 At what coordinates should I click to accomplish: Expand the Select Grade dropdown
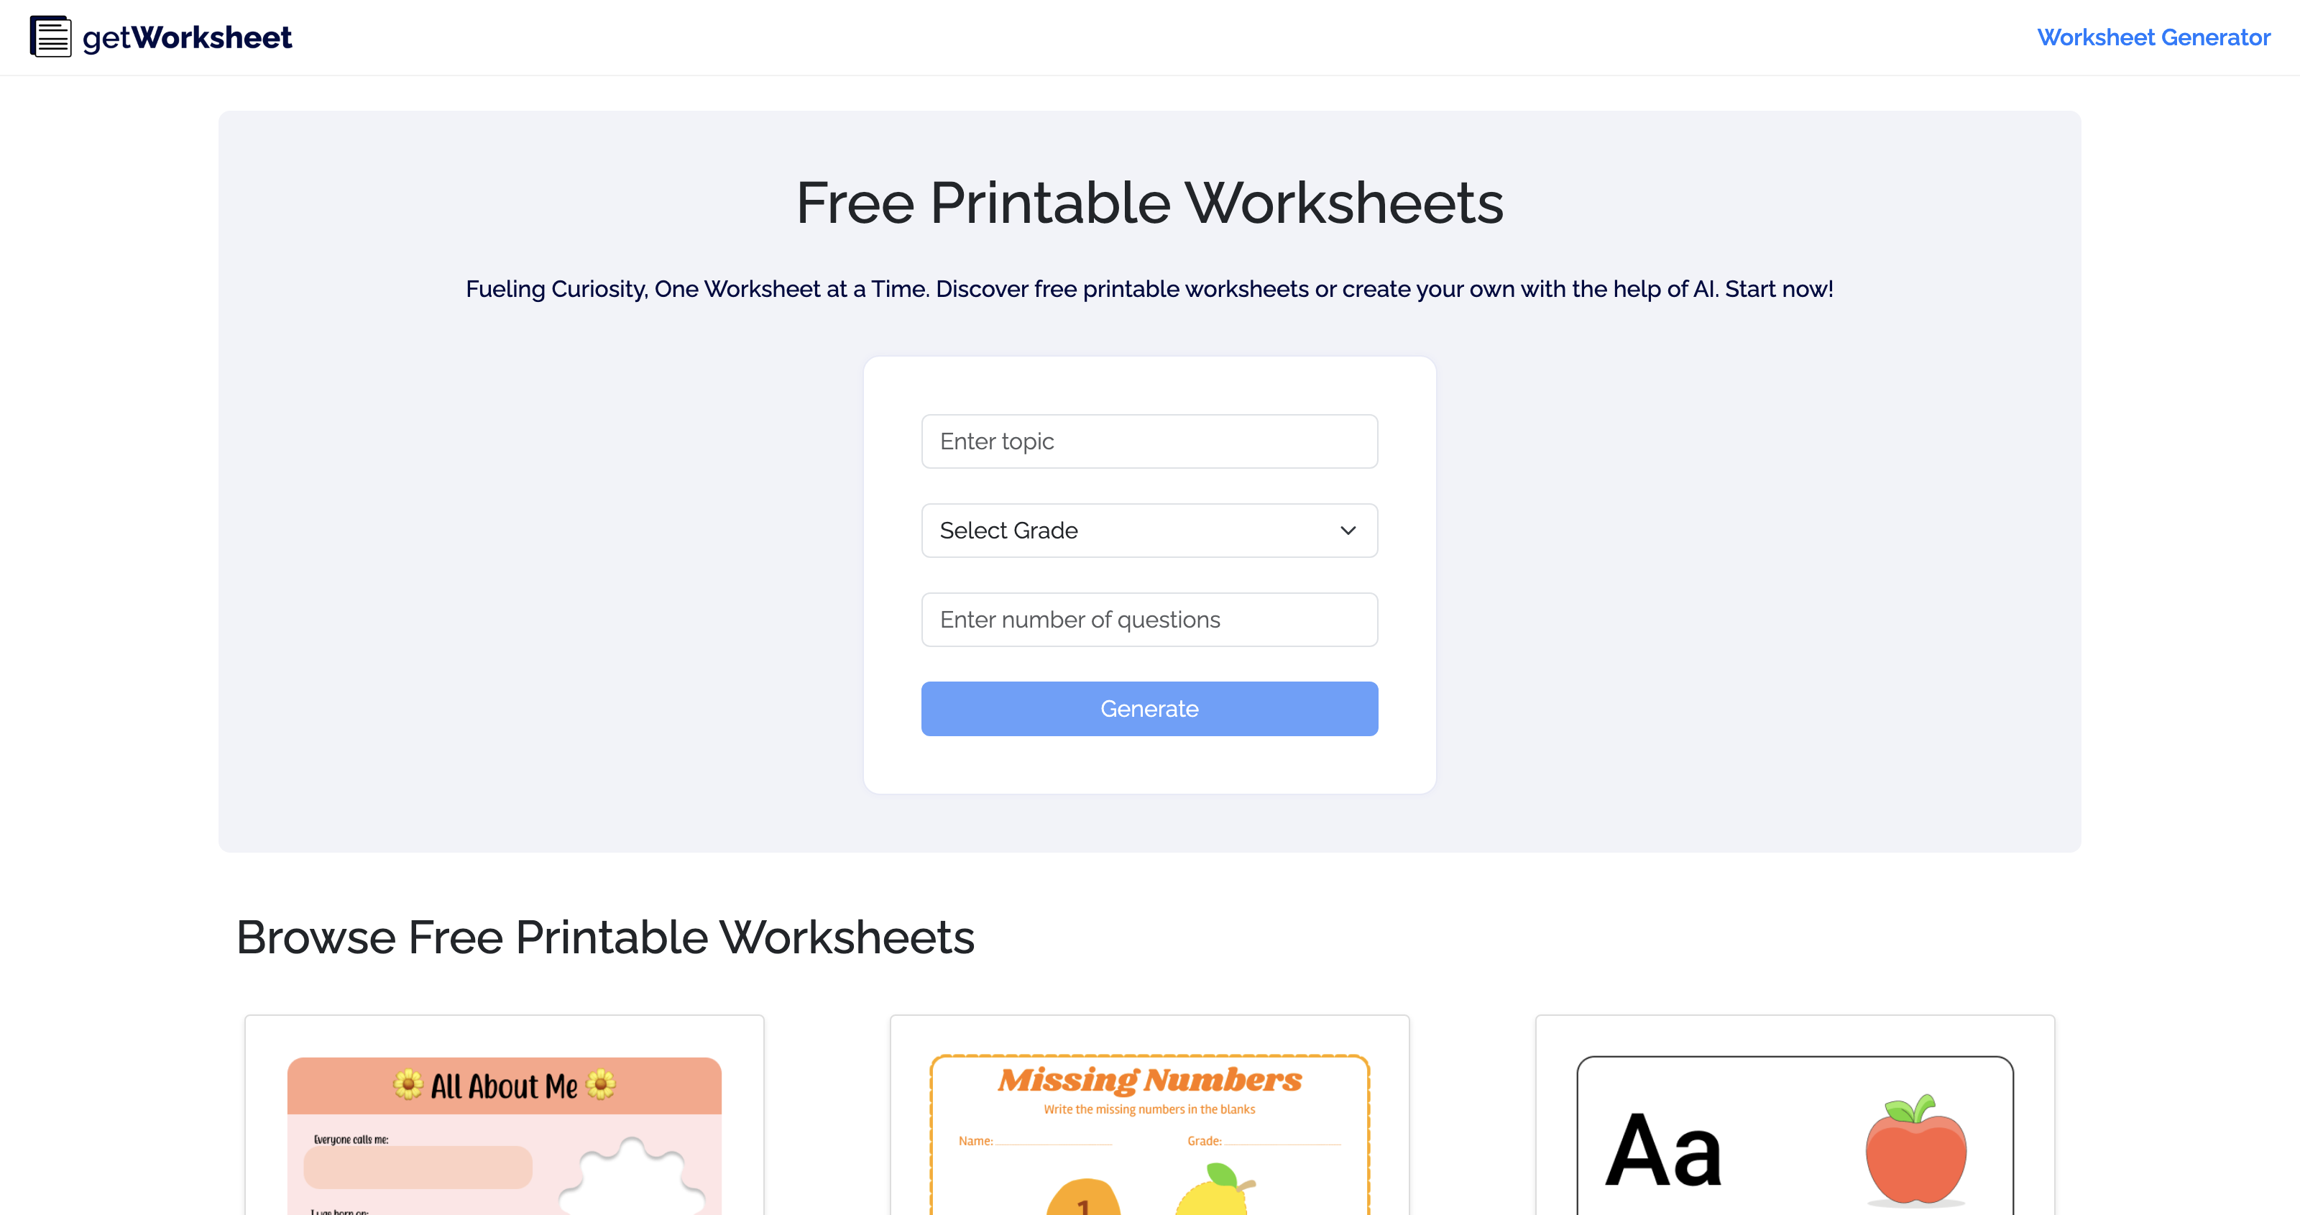(x=1149, y=531)
